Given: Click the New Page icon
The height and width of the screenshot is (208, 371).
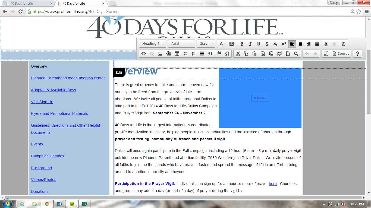Looking at the screenshot, I should [x=288, y=54].
